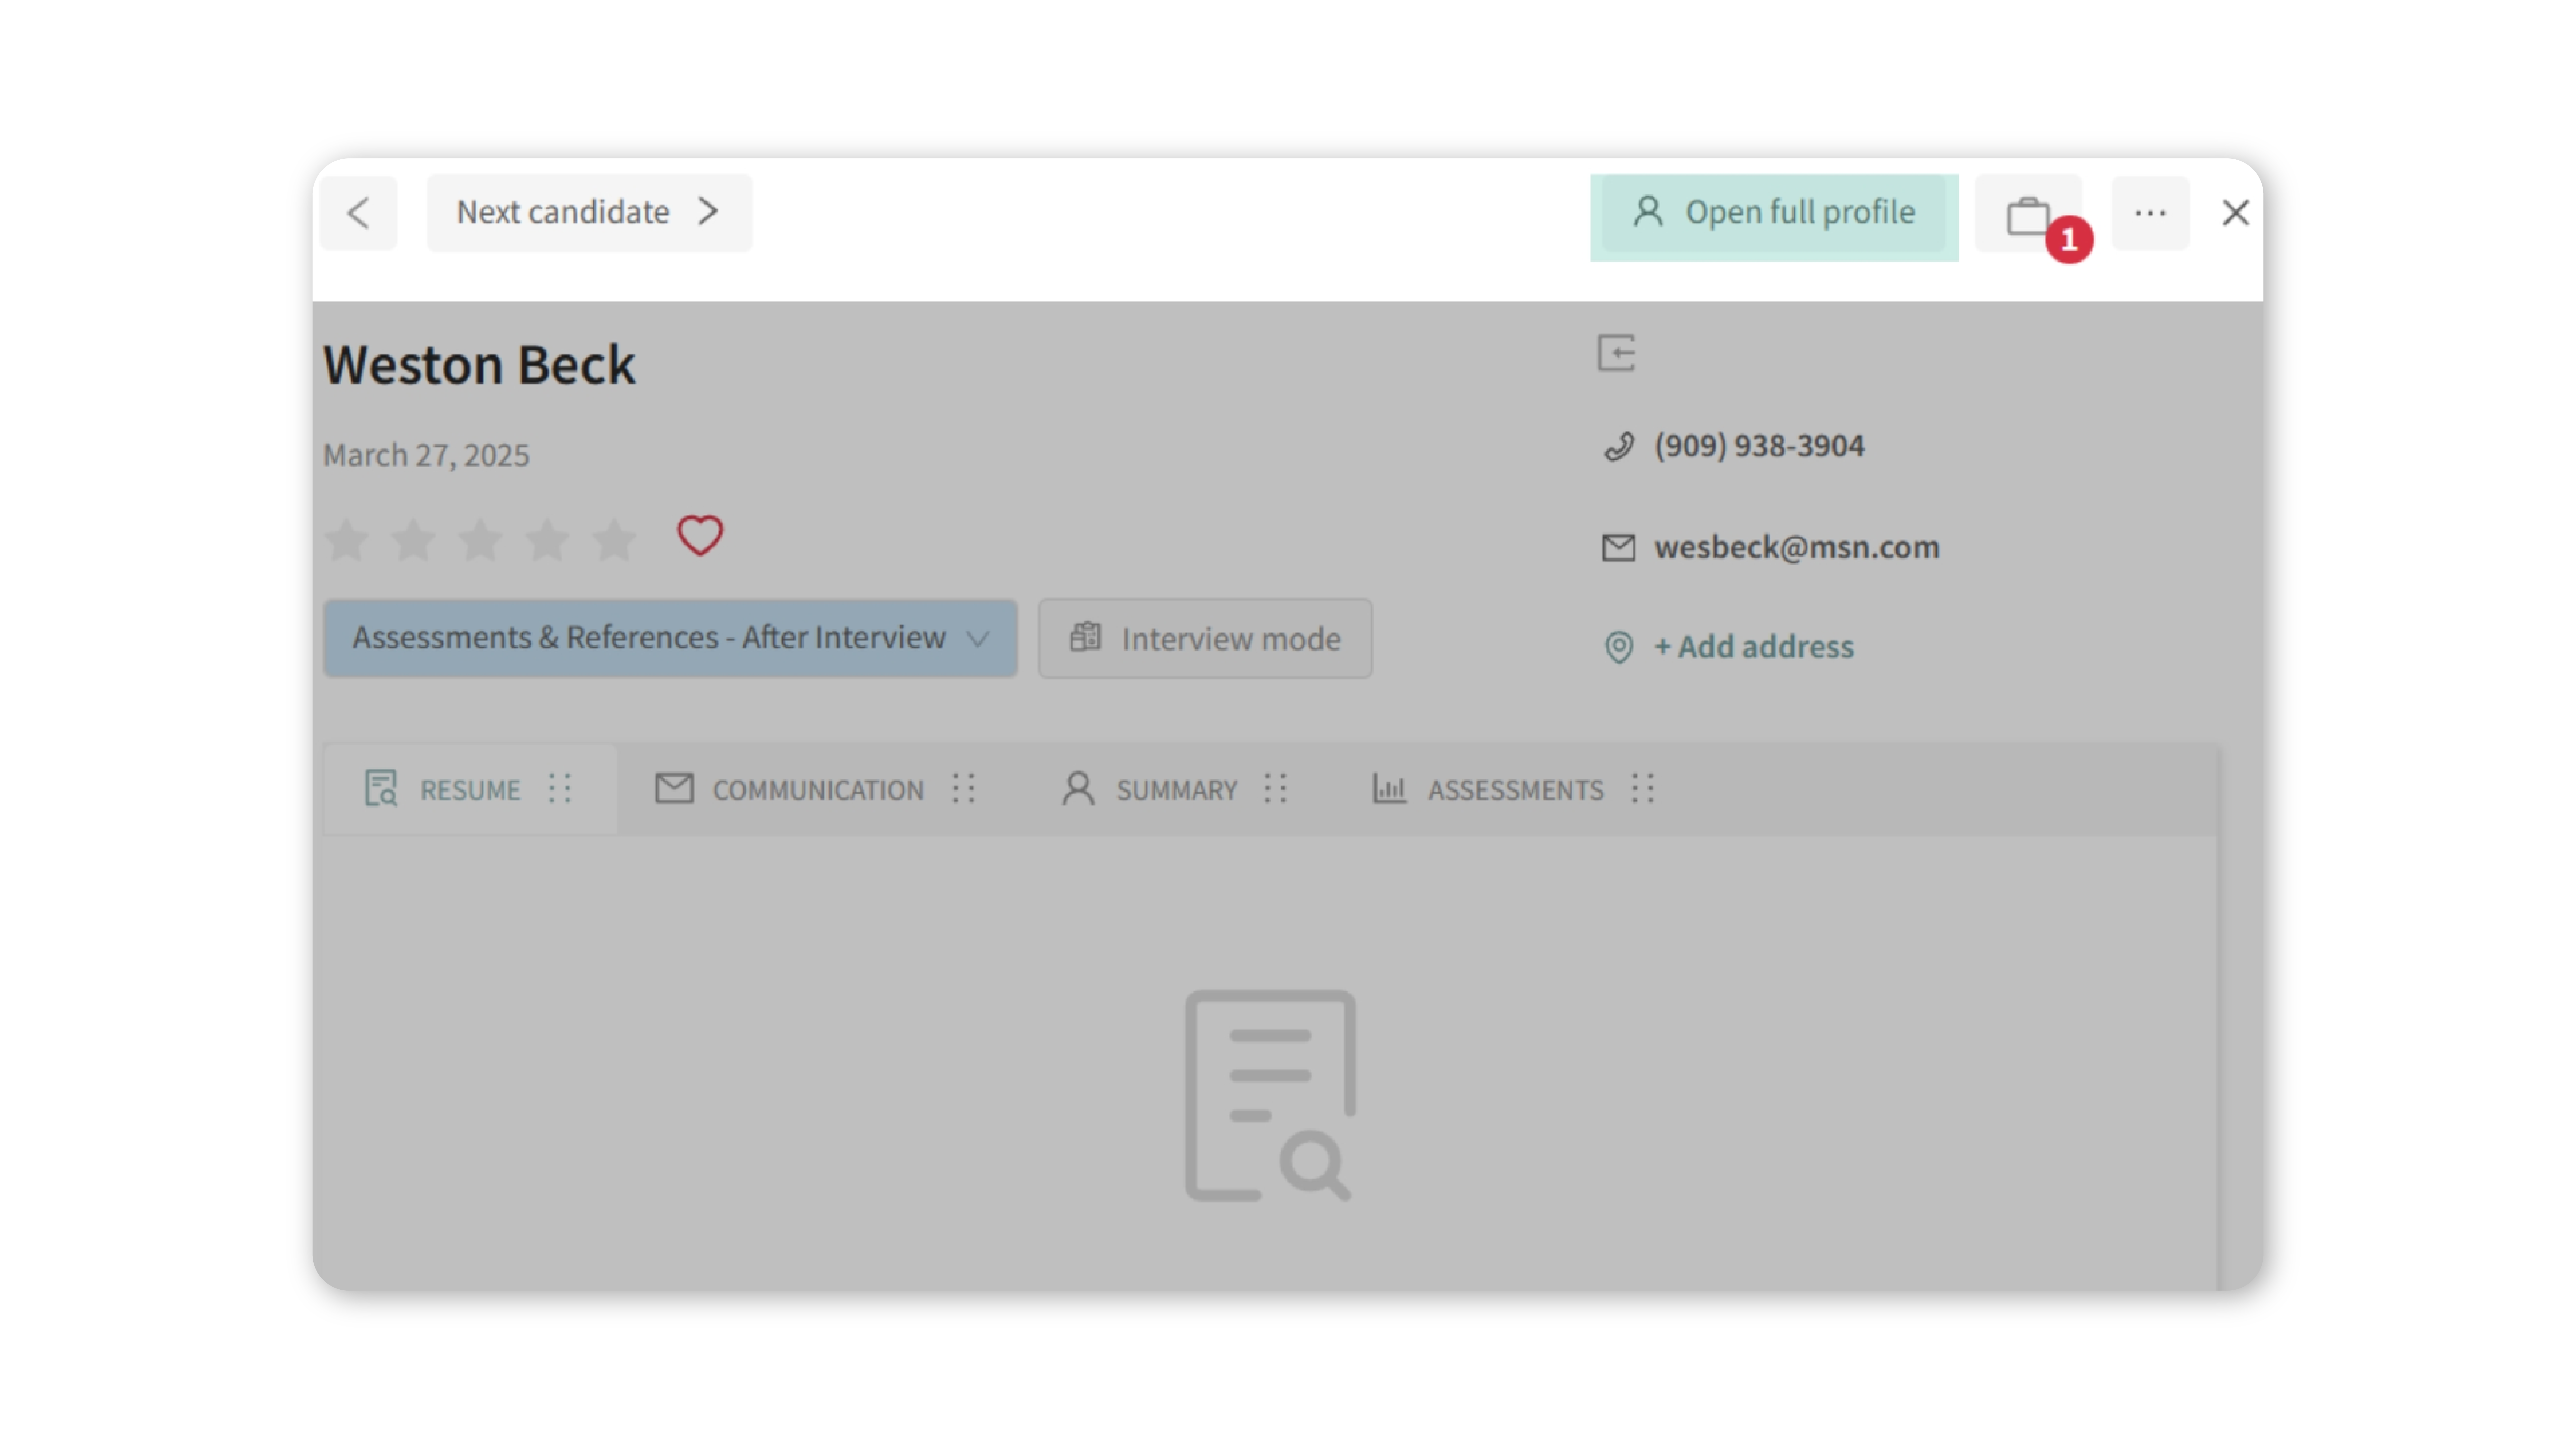Click drag handle dots on Assessments tab
Viewport: 2576px width, 1449px height.
(1643, 788)
